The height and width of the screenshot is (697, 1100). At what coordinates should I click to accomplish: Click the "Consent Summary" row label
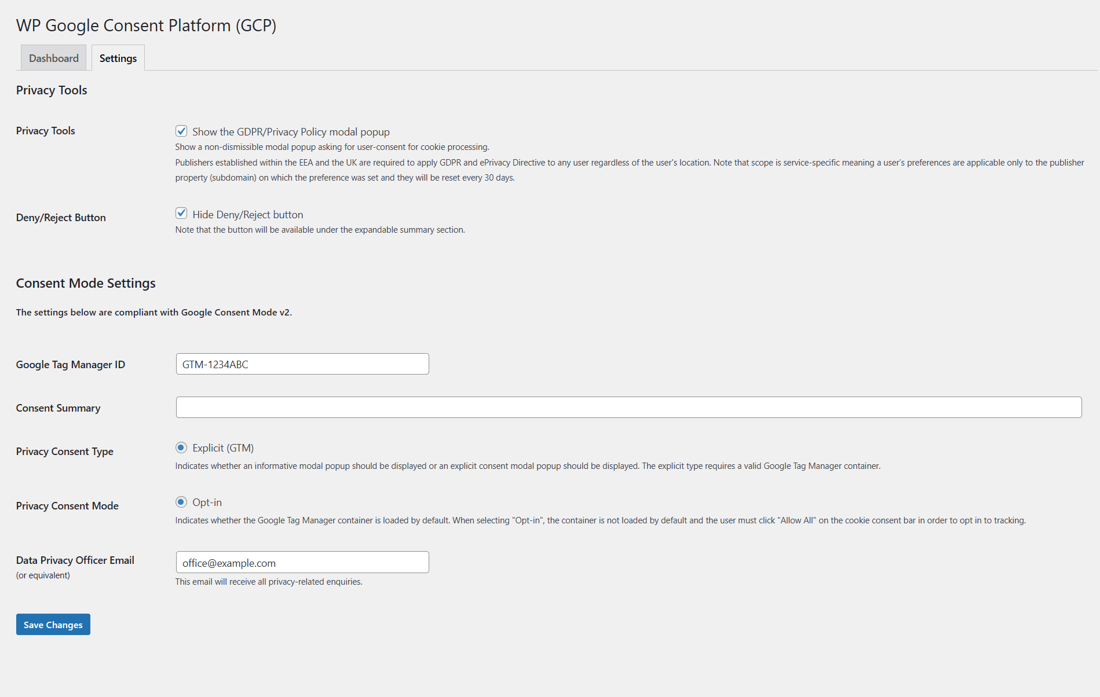click(x=58, y=408)
